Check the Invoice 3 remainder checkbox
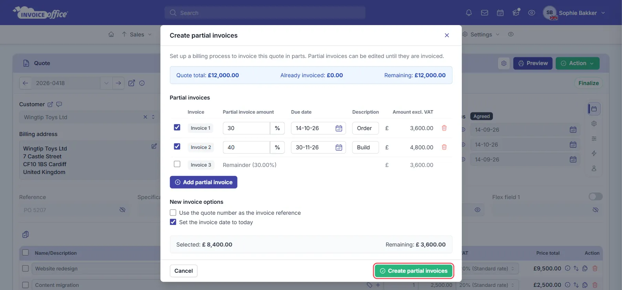Screen dimensions: 622x290 click(x=177, y=164)
